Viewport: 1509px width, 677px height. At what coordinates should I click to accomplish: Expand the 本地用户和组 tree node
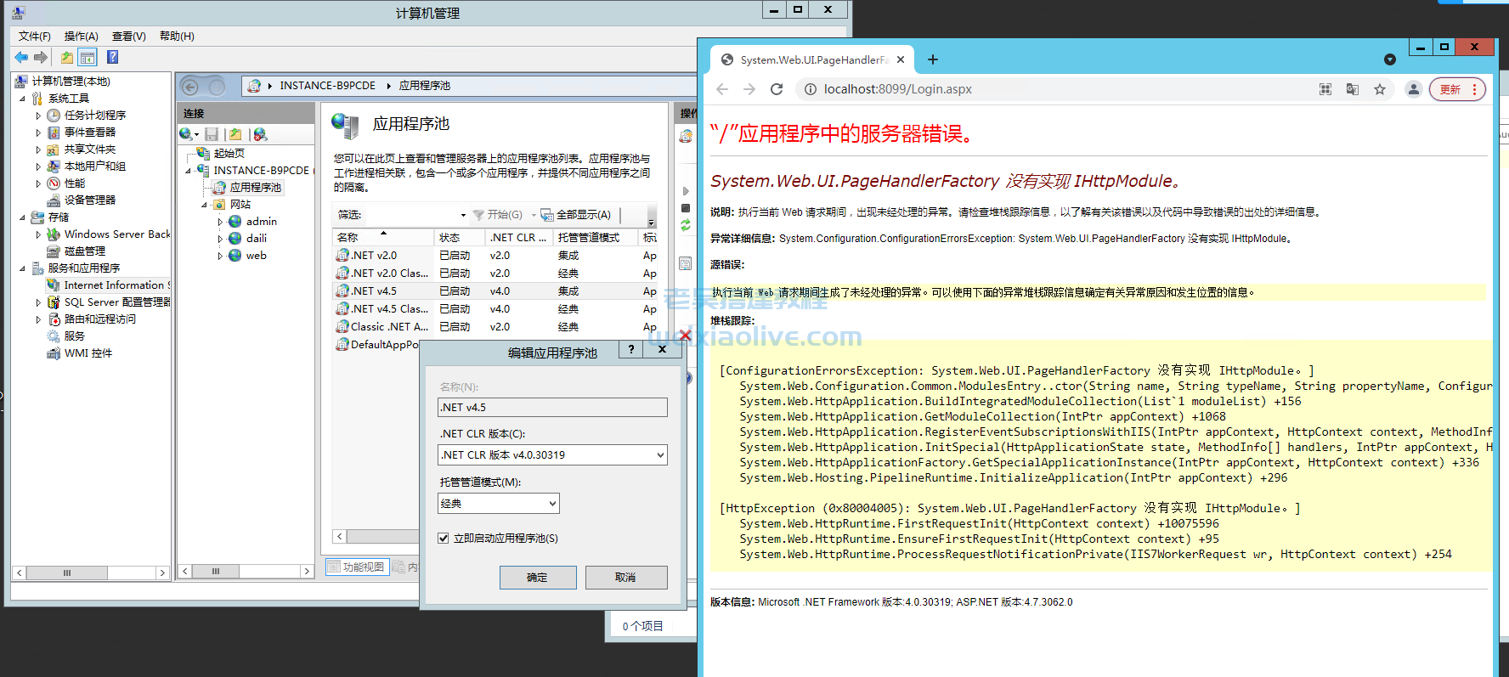point(38,166)
